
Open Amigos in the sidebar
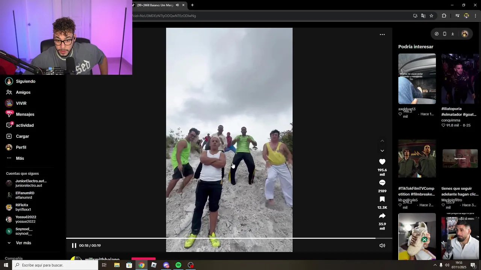point(18,92)
